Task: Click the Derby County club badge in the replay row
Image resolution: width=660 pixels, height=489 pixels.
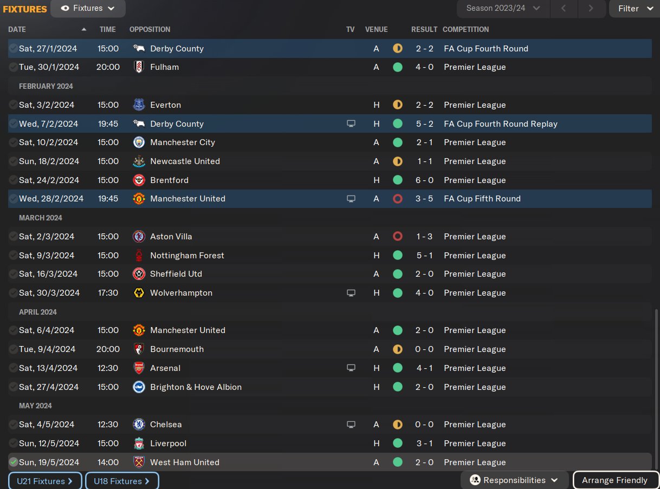Action: [139, 123]
